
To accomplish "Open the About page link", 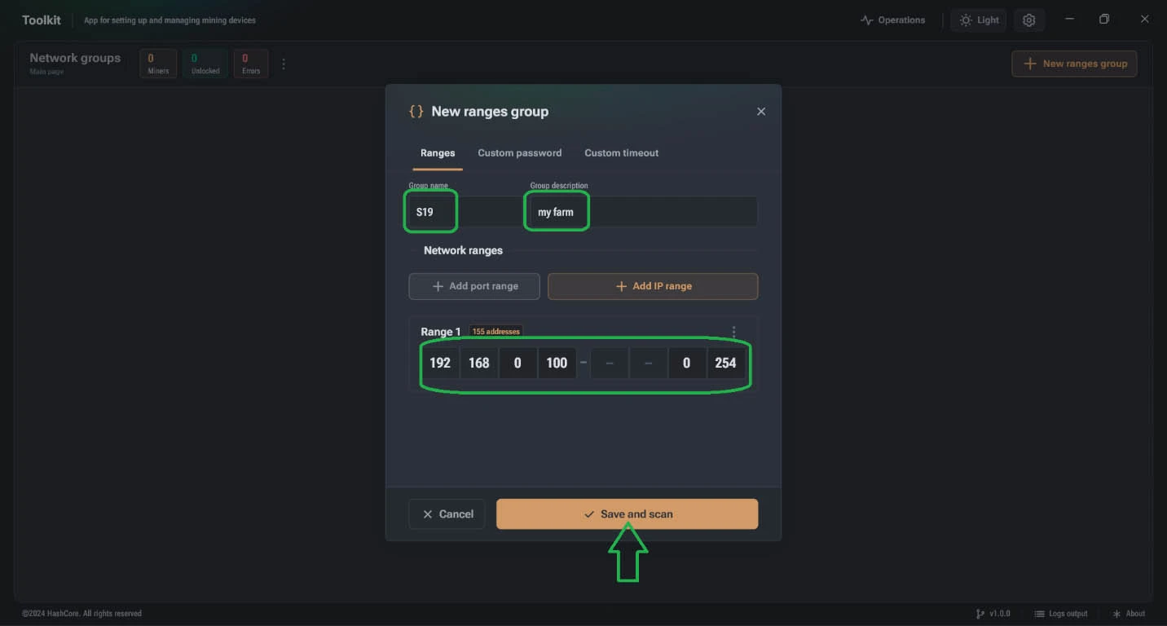I will [x=1128, y=614].
